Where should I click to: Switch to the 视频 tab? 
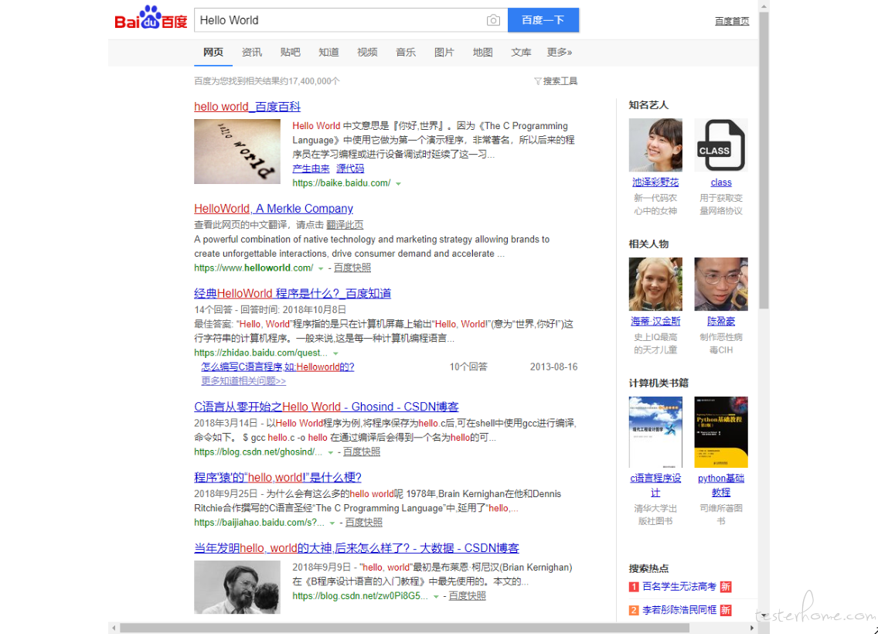(x=367, y=52)
